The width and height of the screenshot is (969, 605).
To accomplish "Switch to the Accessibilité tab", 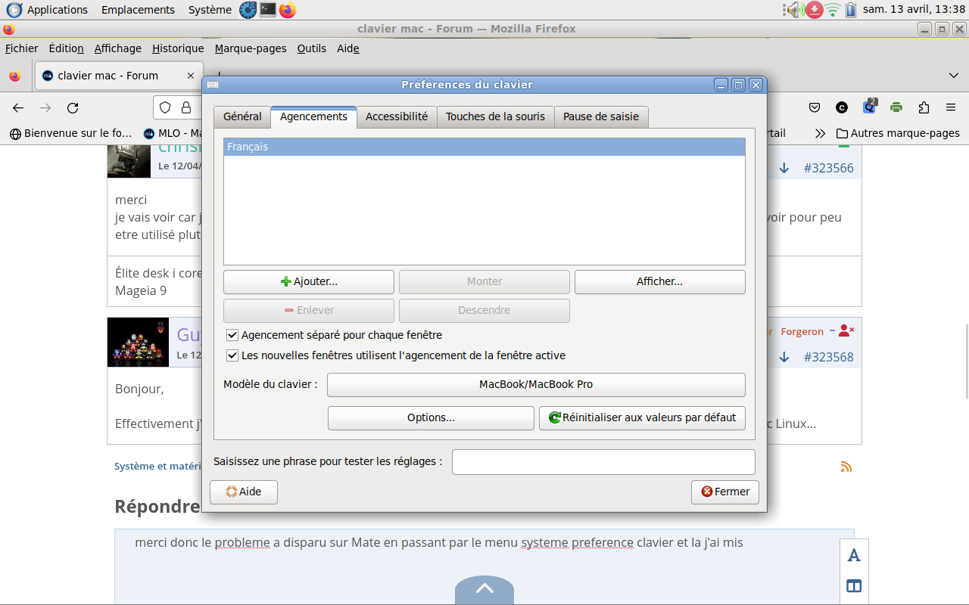I will tap(397, 116).
